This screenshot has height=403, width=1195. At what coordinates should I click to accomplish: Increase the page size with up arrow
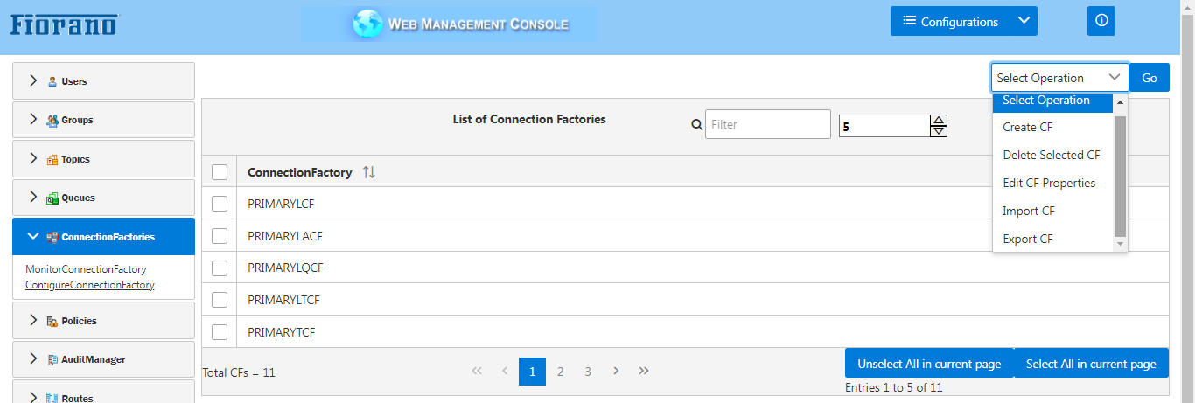(x=939, y=121)
